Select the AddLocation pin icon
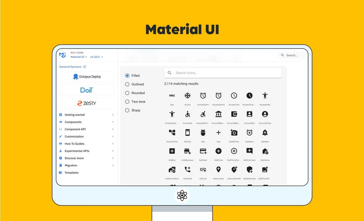The width and height of the screenshot is (364, 221). point(218,169)
